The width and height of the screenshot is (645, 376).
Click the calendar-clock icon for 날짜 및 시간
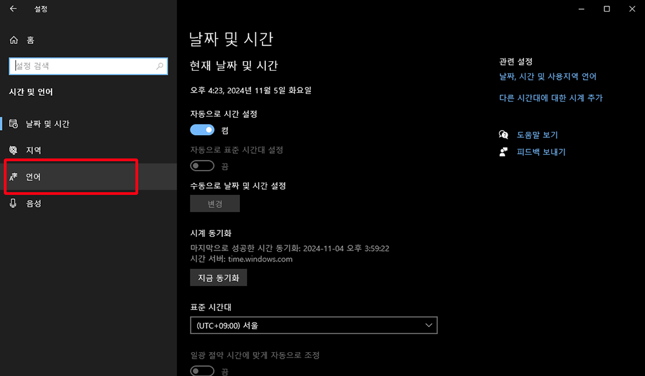[x=14, y=124]
